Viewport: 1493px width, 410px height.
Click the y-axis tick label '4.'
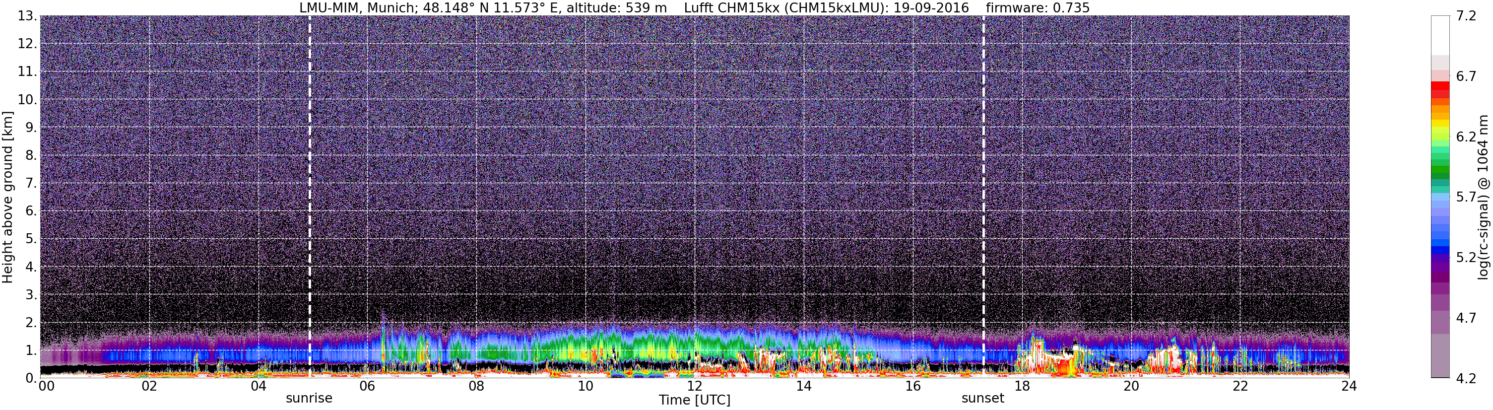[x=31, y=267]
